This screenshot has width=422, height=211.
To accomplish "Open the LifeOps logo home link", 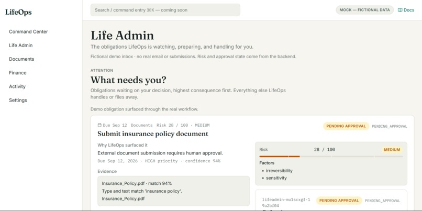I will [x=18, y=12].
